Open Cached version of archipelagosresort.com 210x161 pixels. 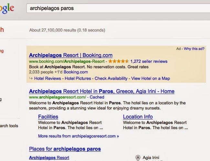pyautogui.click(x=97, y=97)
